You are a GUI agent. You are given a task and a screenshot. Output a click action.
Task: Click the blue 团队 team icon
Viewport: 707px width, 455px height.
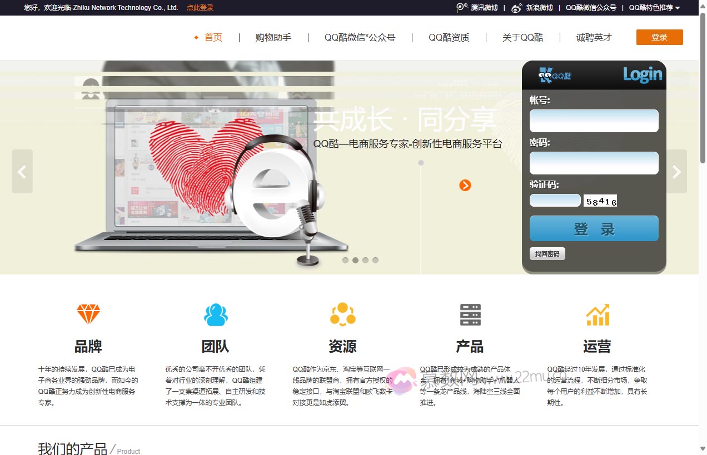point(215,315)
